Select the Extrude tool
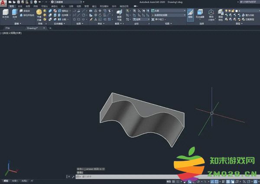 pyautogui.click(x=15, y=13)
